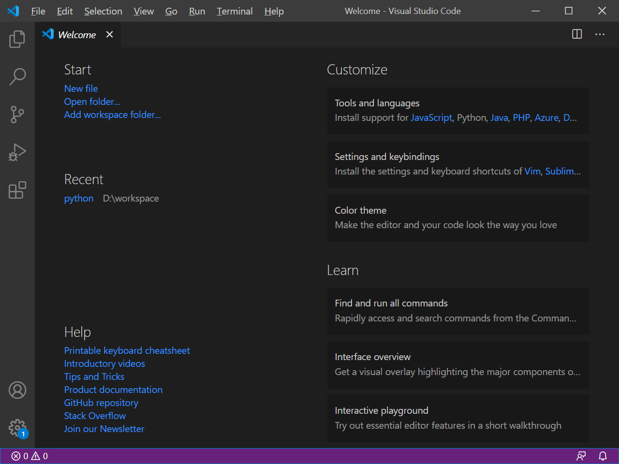Viewport: 619px width, 464px height.
Task: Open the Selection menu
Action: click(x=103, y=11)
